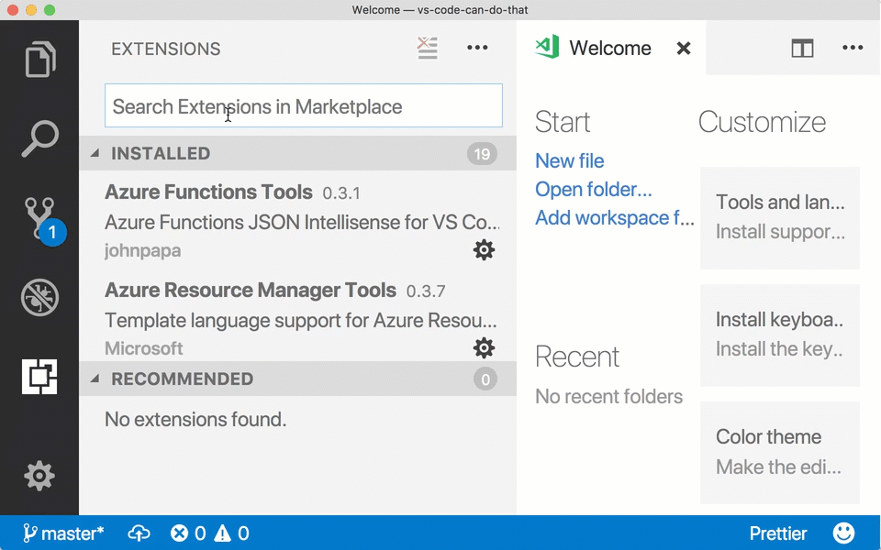
Task: Close the Welcome tab
Action: pos(684,49)
